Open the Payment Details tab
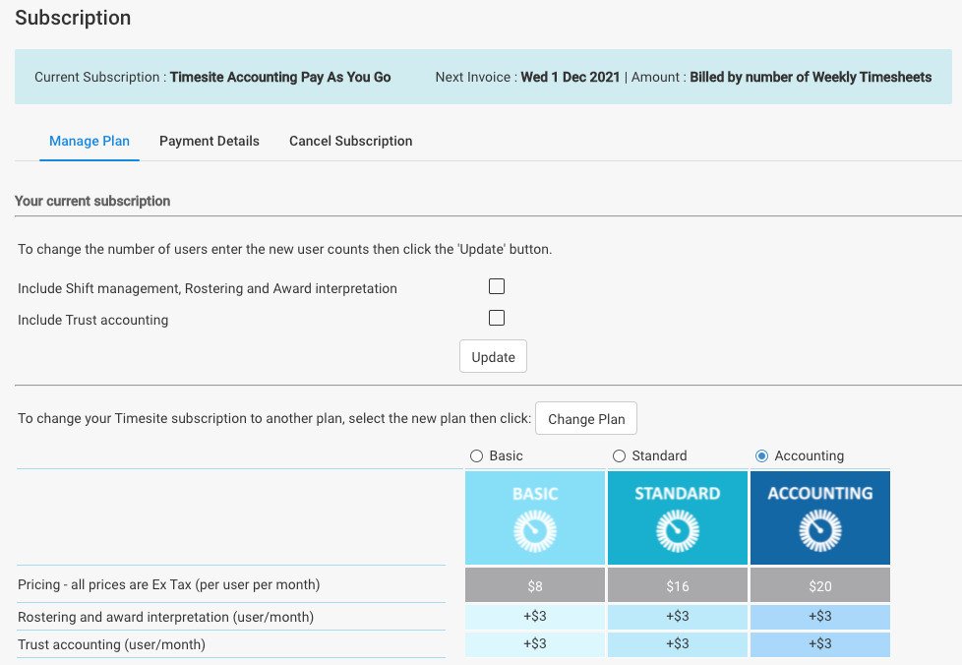Screen dimensions: 962x665 [x=210, y=141]
